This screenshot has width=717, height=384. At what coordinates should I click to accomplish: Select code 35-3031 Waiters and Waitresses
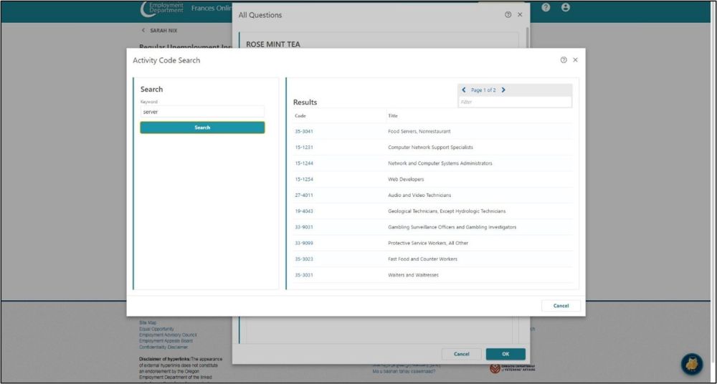[304, 275]
